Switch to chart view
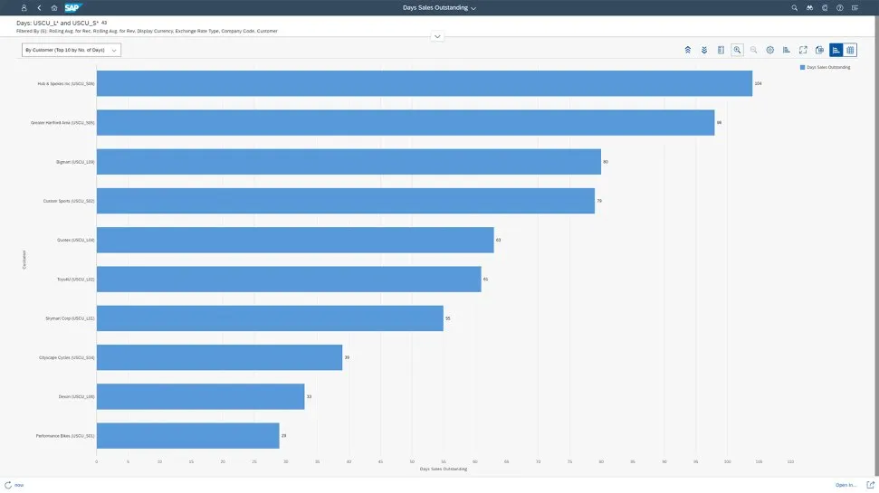 point(836,50)
